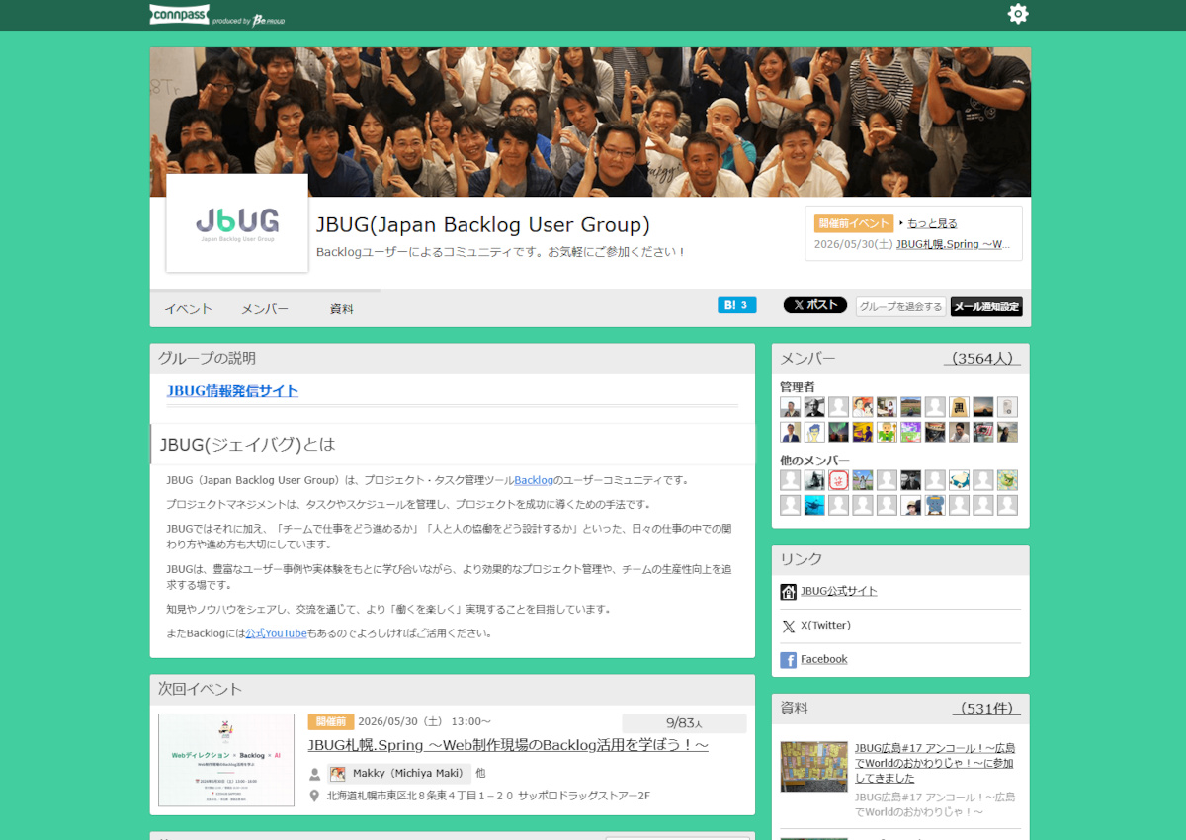This screenshot has height=840, width=1186.
Task: Open the 資料 count (531件) link
Action: tap(986, 709)
